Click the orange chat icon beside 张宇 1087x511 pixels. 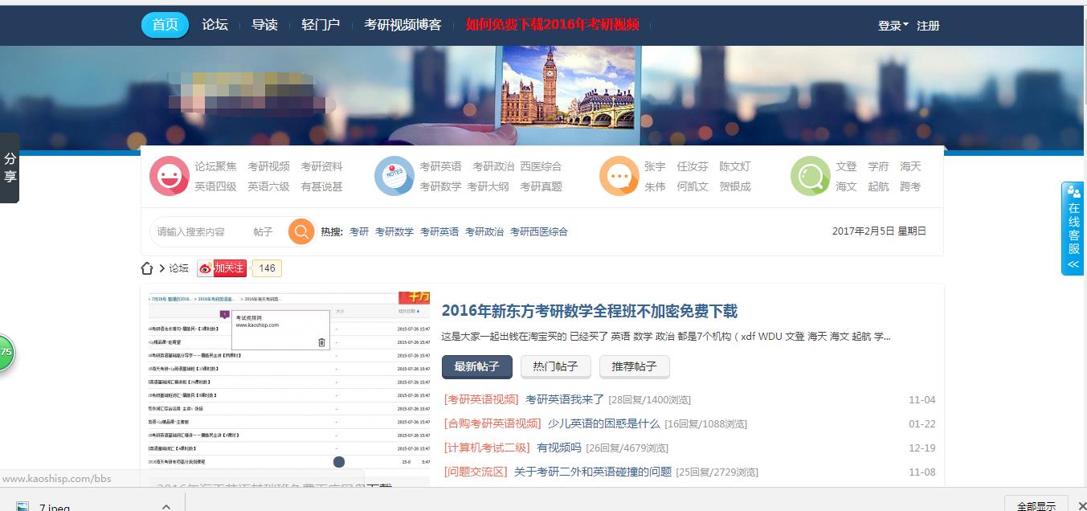(619, 176)
